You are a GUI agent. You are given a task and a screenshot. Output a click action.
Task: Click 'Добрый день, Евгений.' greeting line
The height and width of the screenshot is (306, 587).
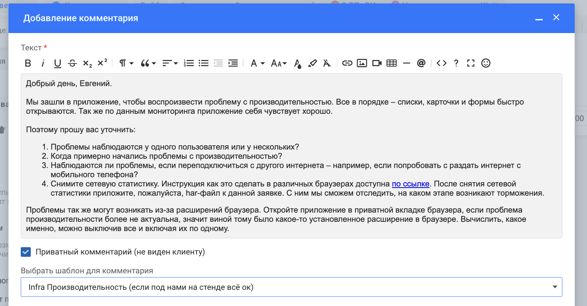click(x=69, y=83)
